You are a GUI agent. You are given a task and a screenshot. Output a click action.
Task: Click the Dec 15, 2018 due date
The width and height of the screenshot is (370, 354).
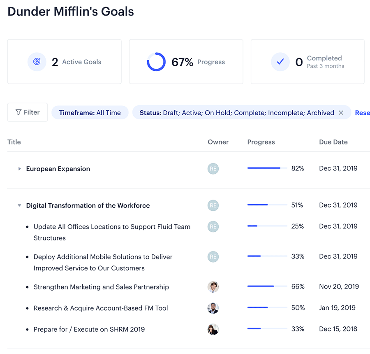338,329
